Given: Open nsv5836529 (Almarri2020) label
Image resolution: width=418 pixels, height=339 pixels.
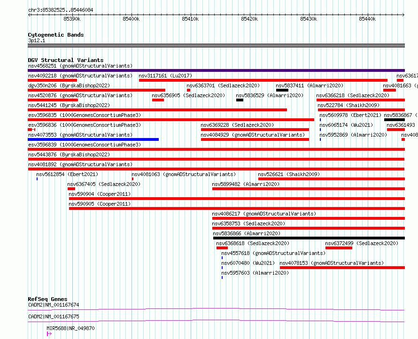Looking at the screenshot, I should (x=270, y=95).
